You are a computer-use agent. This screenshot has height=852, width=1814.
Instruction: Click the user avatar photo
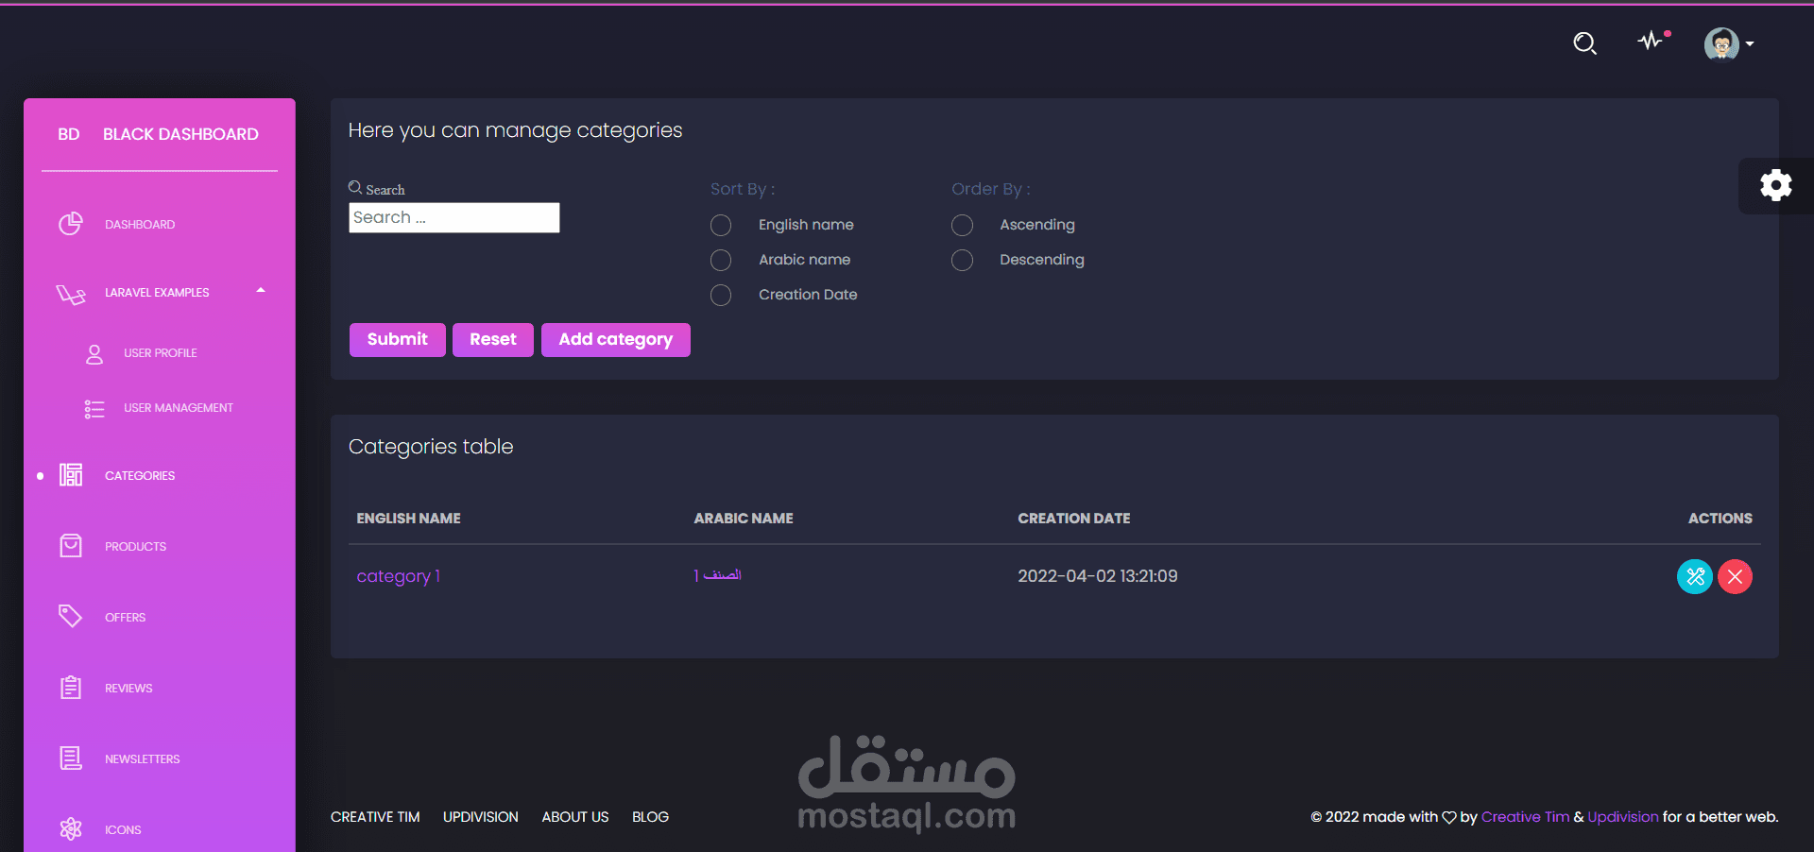click(x=1721, y=43)
